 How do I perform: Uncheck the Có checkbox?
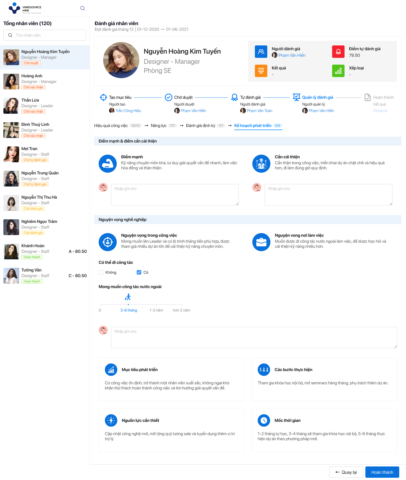pos(139,272)
